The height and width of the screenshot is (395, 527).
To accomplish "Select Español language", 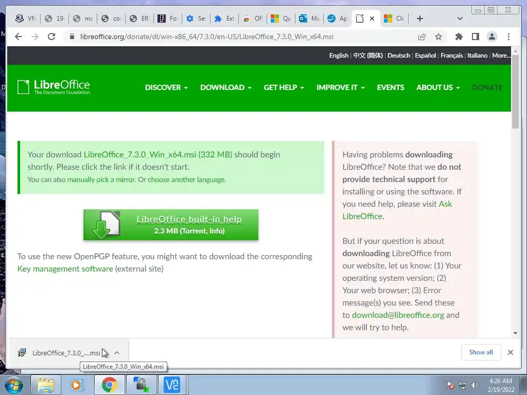I will 425,56.
